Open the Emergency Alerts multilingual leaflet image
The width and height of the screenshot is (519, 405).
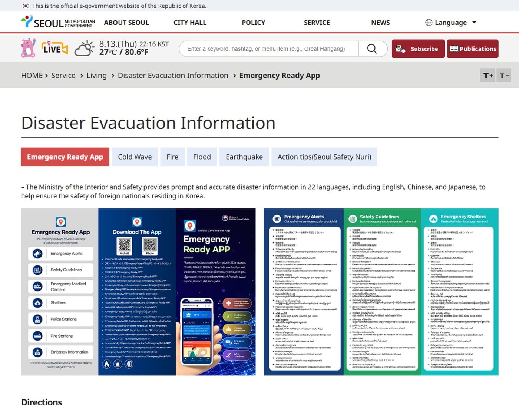pyautogui.click(x=381, y=292)
